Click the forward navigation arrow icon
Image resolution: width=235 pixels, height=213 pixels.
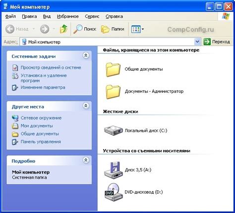(45, 29)
